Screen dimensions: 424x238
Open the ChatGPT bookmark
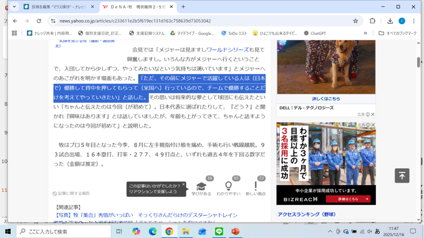pyautogui.click(x=317, y=33)
